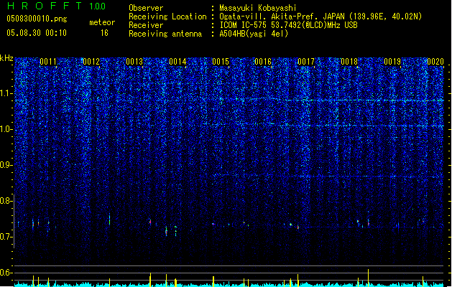Click the Receiver label
The image size is (452, 287).
coord(146,25)
